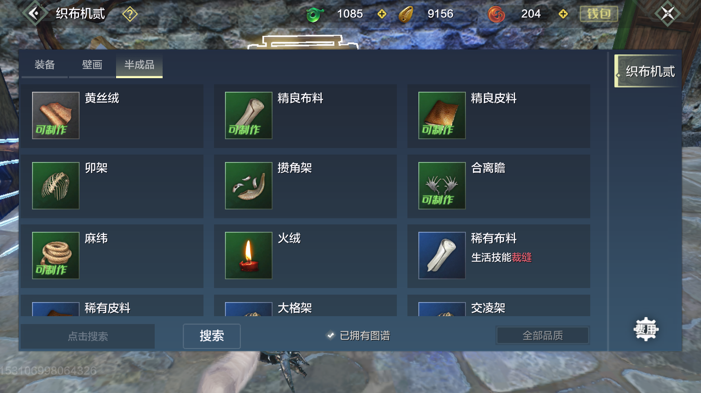Open the 钱包 wallet button
701x393 pixels.
pos(599,14)
